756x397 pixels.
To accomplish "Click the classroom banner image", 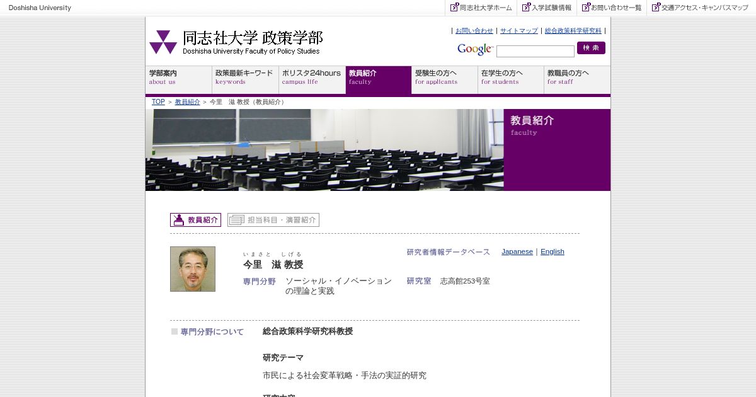I will click(x=324, y=150).
